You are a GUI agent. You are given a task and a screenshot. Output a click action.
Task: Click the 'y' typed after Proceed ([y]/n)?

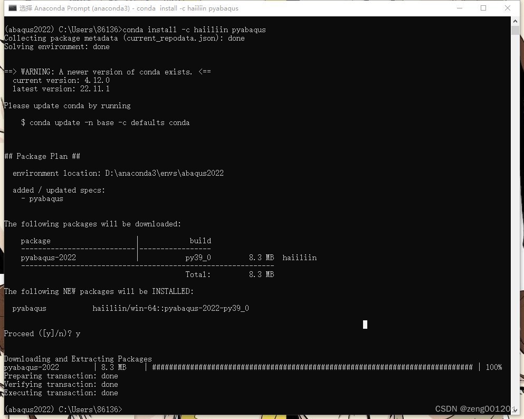click(78, 333)
